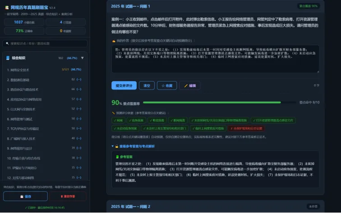The image size is (341, 213).
Task: Click the green icon beside 参考答案 heading
Action: coord(117,157)
